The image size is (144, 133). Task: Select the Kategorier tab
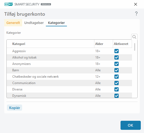click(56, 23)
